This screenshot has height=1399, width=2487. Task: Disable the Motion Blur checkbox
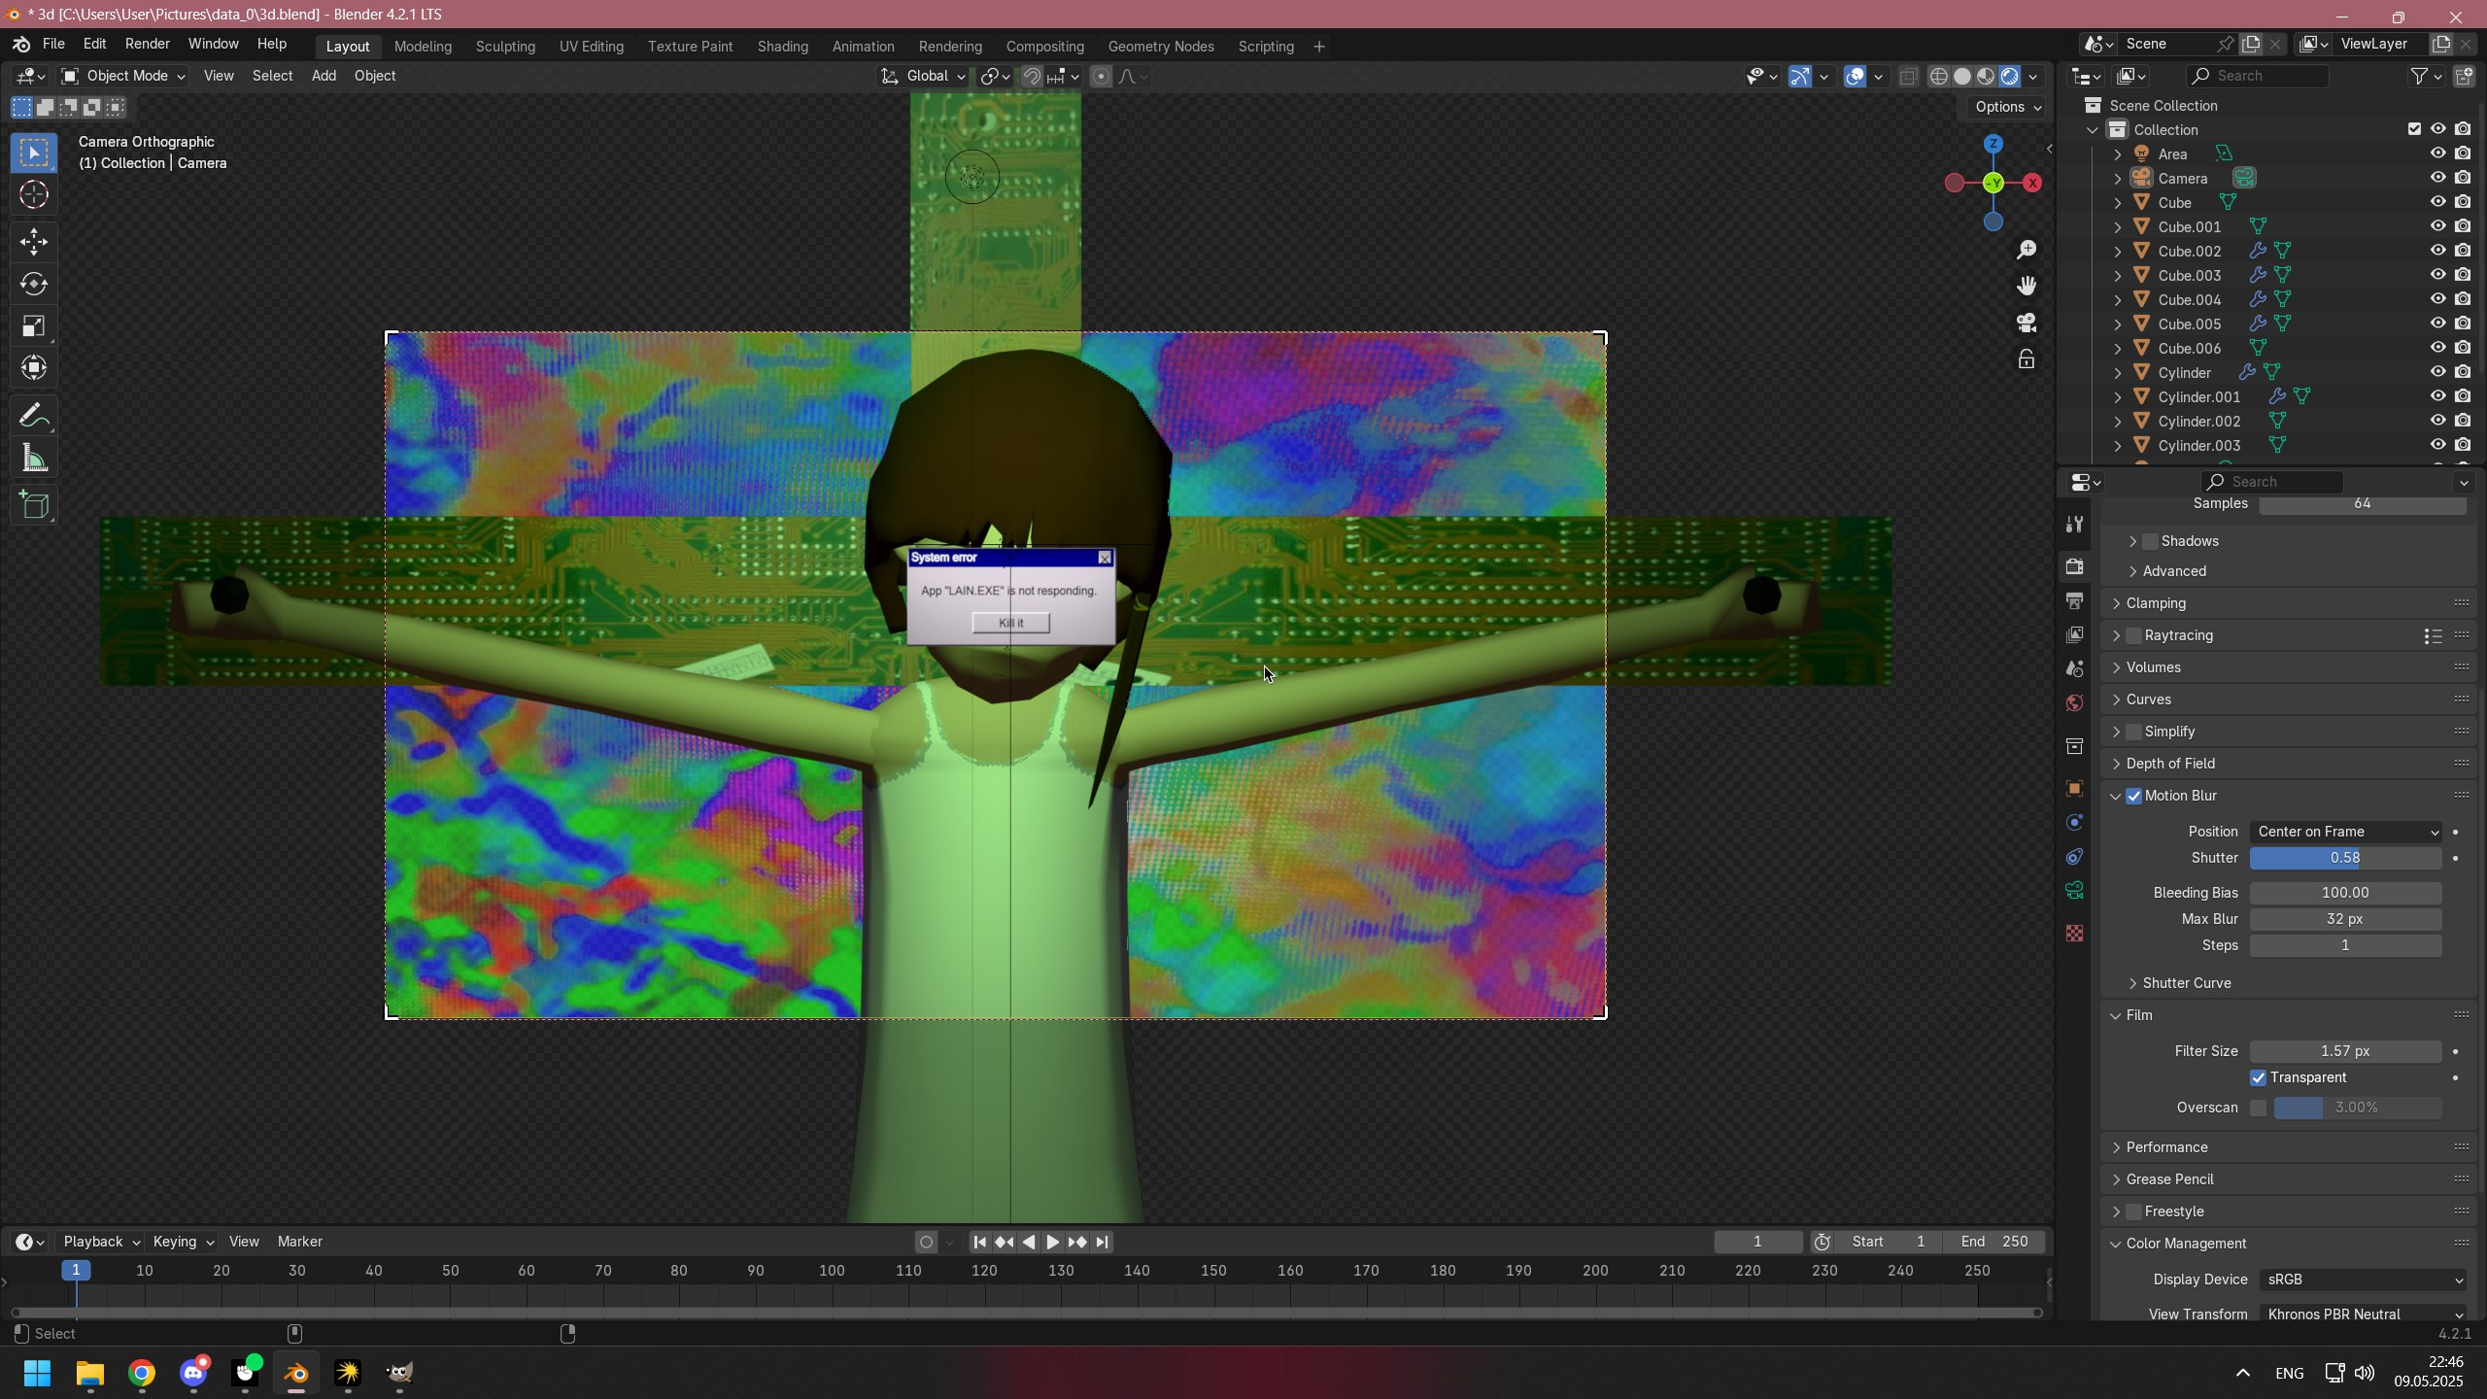(x=2134, y=796)
